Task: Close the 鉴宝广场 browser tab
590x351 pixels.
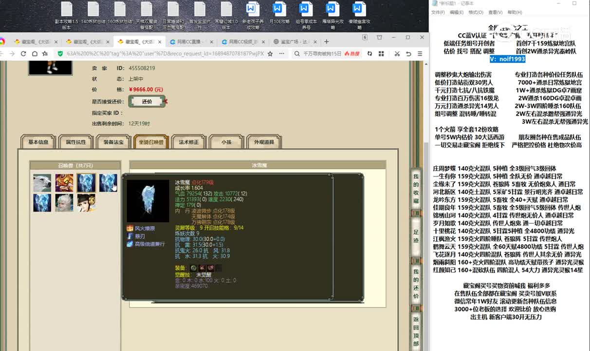Action: [x=315, y=41]
